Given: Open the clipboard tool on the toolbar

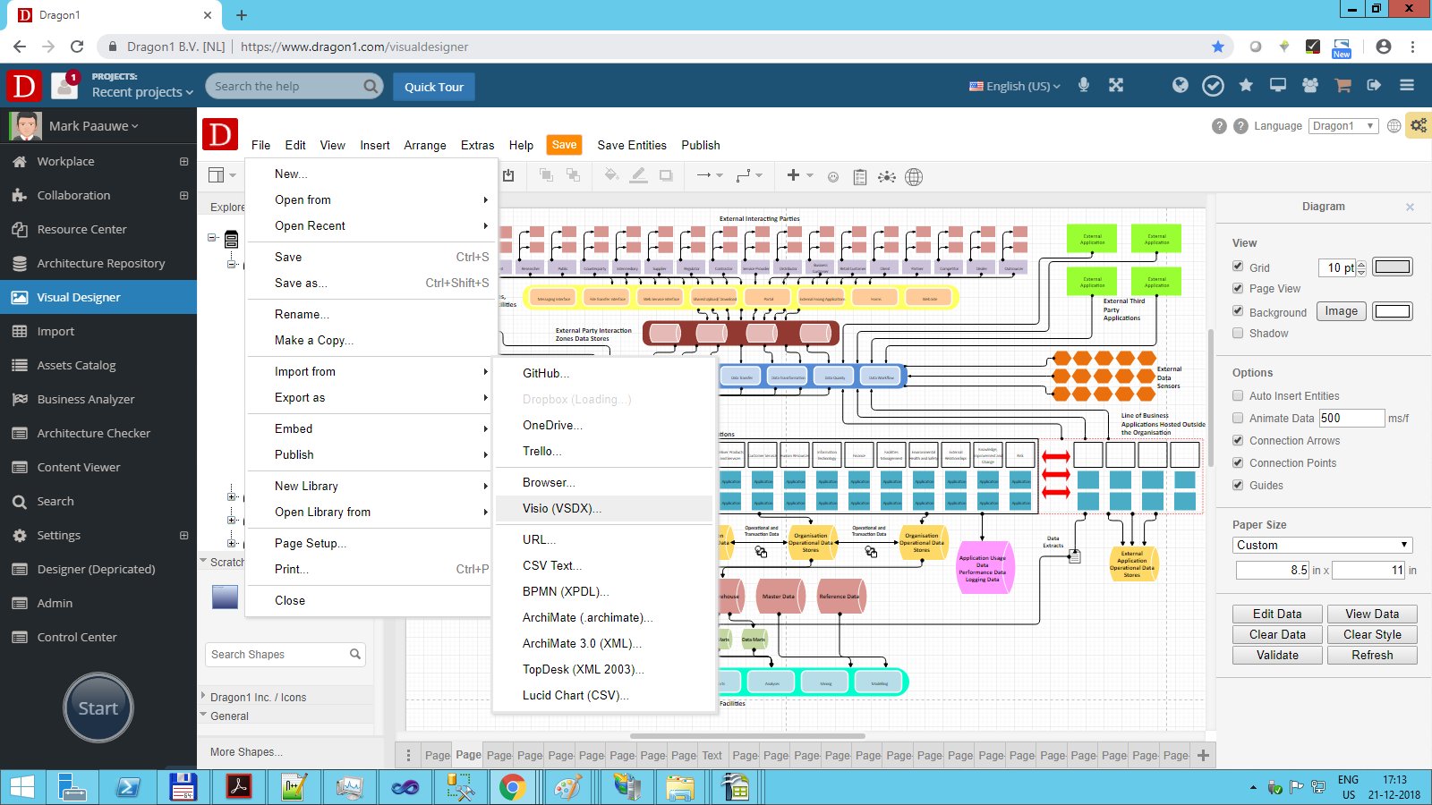Looking at the screenshot, I should [x=860, y=176].
